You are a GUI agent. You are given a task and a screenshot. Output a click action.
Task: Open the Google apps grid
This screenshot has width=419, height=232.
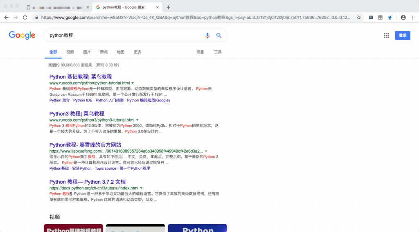[x=386, y=36]
